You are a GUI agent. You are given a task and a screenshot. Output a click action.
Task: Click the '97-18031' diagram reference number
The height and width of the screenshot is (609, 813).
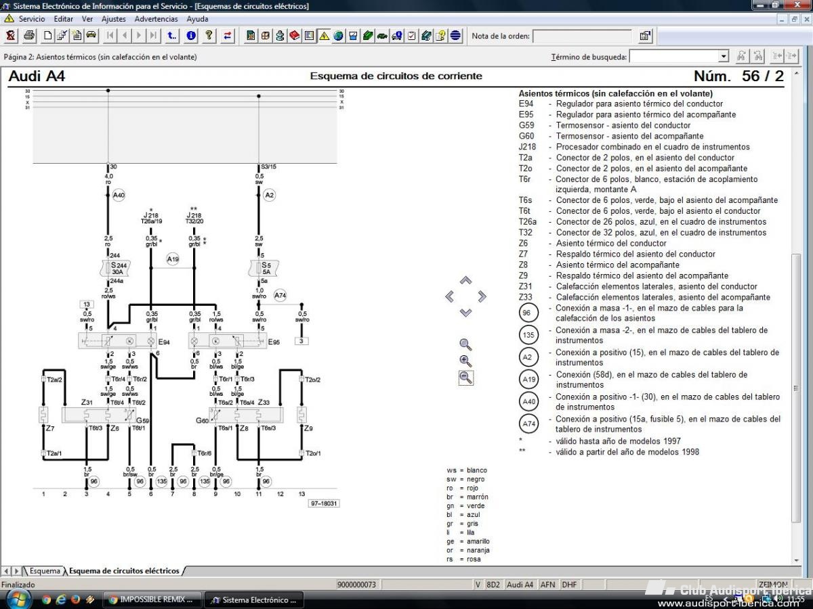coord(324,503)
